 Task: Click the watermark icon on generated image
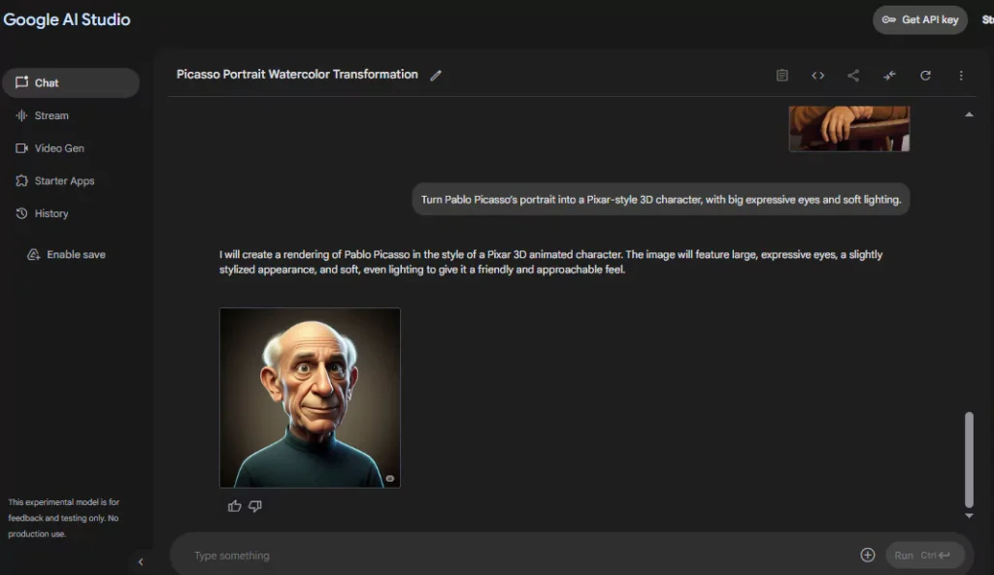pyautogui.click(x=390, y=479)
